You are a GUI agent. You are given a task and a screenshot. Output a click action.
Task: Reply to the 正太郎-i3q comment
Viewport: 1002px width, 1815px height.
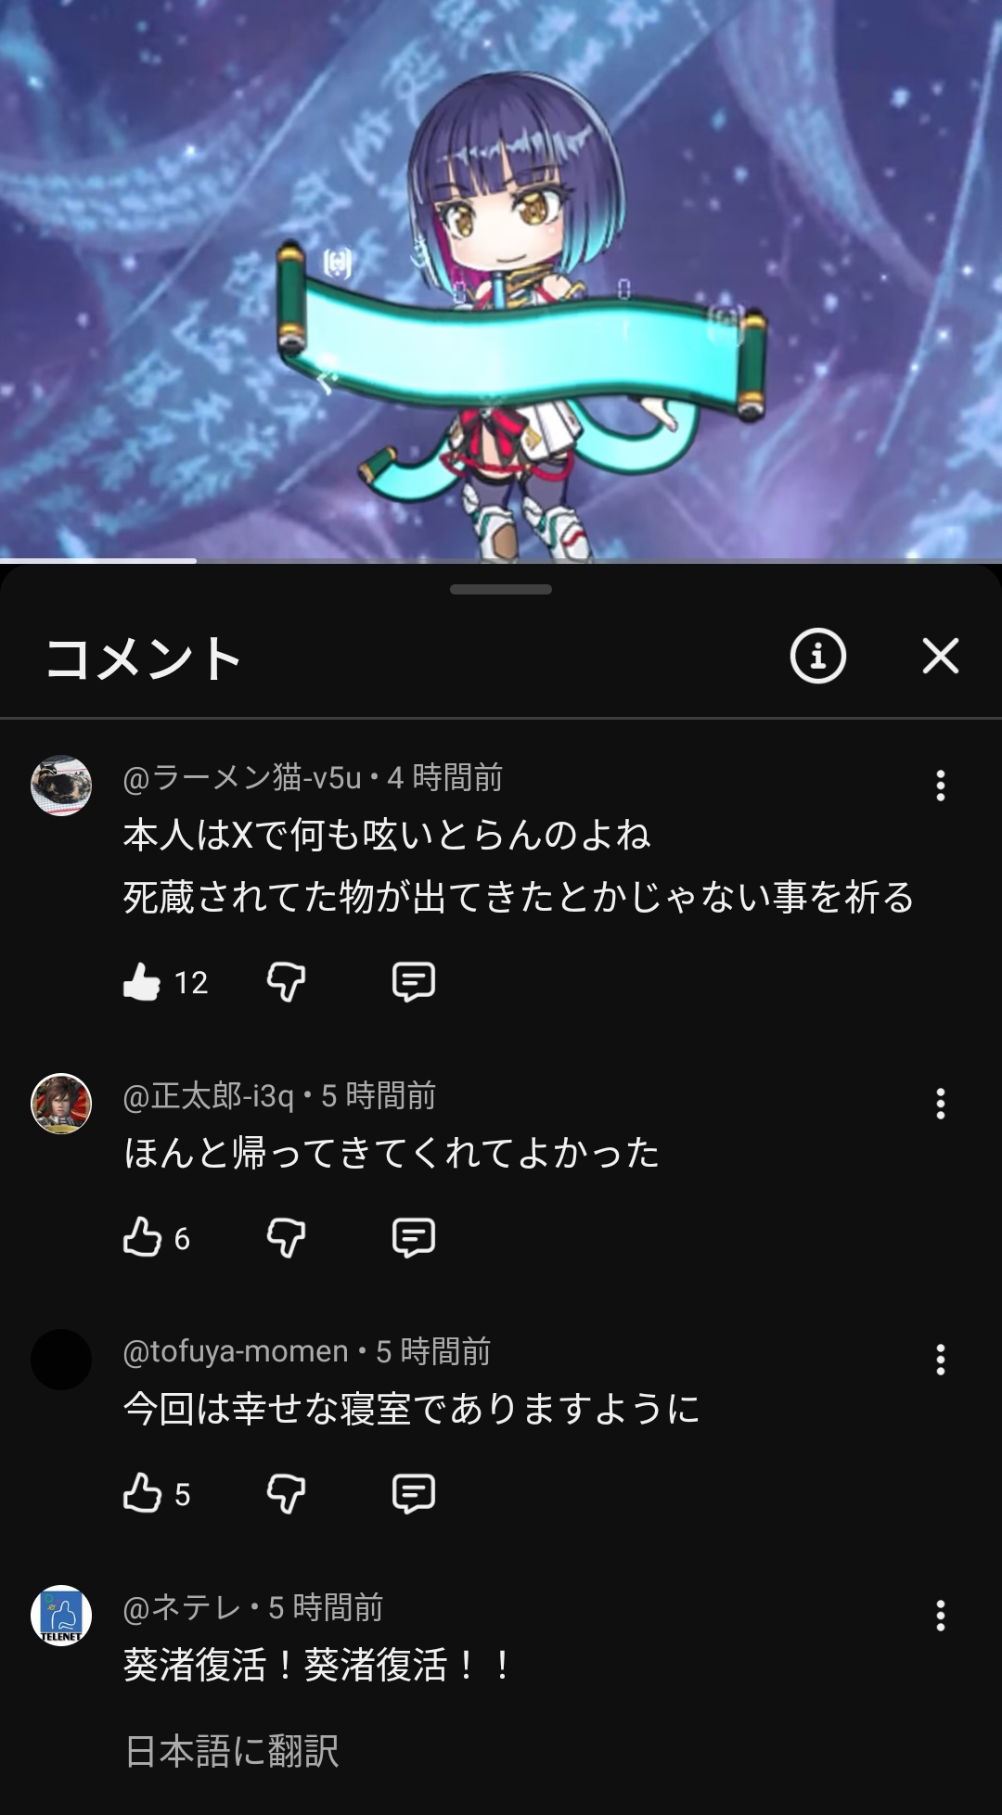[x=414, y=1237]
